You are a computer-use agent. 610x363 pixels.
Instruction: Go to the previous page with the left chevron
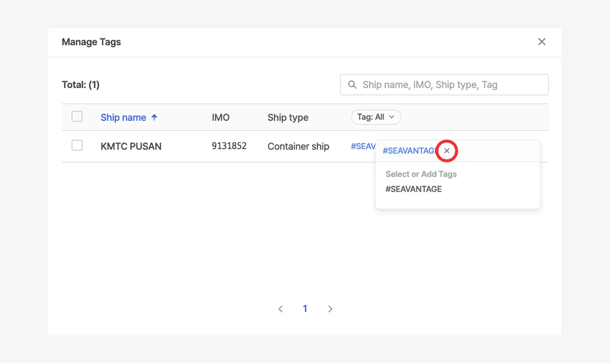[x=280, y=309]
